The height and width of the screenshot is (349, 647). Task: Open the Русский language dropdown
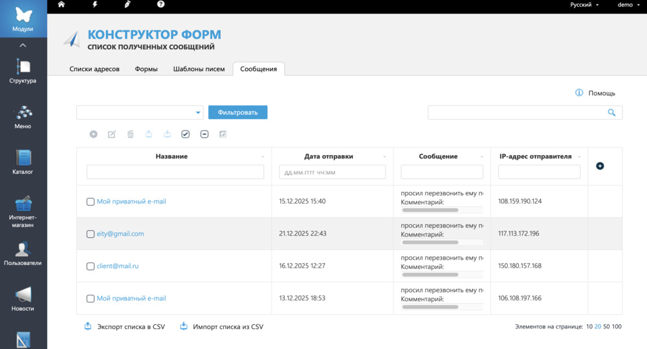point(584,5)
